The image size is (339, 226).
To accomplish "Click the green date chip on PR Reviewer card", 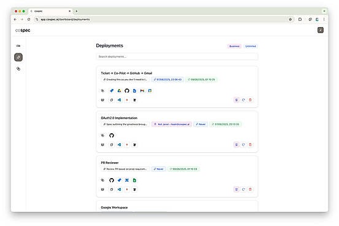I will [x=183, y=169].
